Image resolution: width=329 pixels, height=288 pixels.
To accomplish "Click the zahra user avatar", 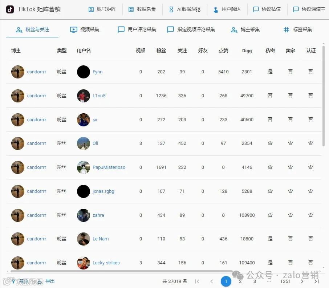I will pos(84,215).
